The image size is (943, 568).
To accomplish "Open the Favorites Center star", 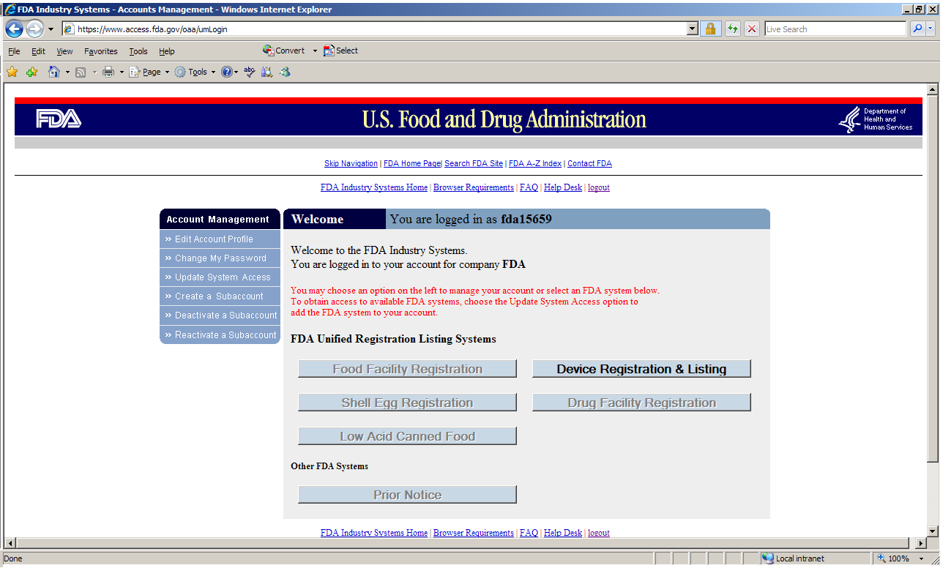I will (x=12, y=72).
